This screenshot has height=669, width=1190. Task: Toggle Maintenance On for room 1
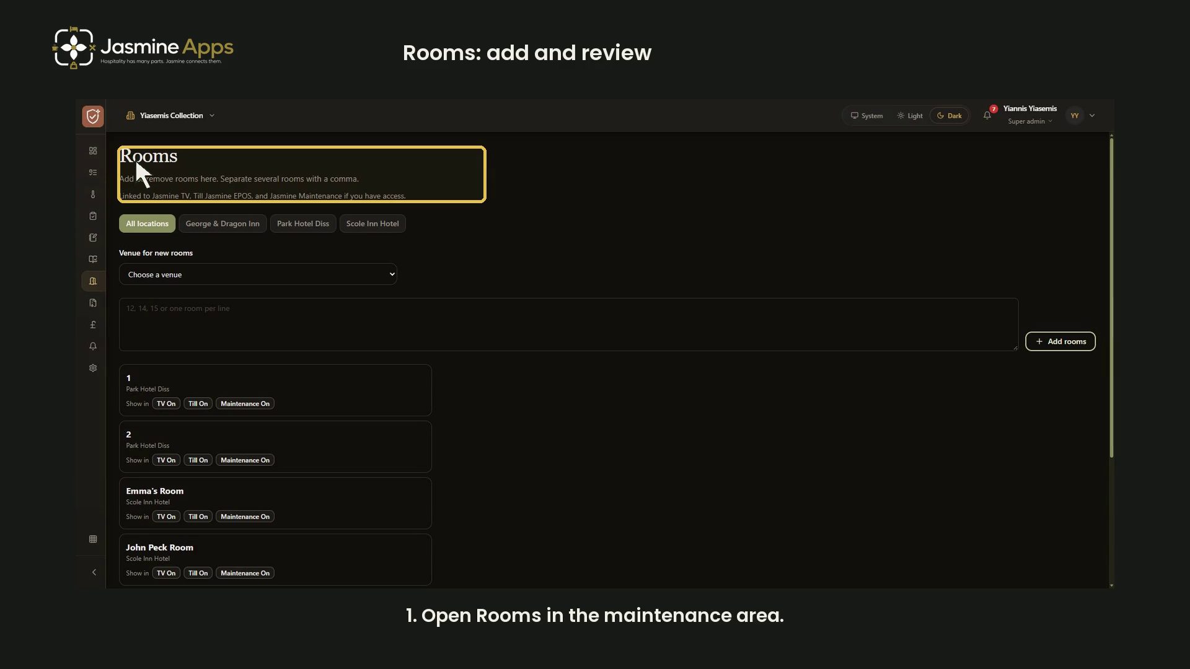245,403
